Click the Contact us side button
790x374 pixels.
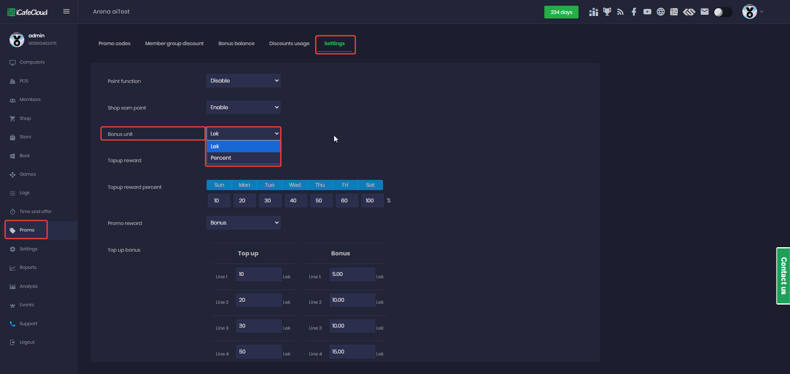783,276
